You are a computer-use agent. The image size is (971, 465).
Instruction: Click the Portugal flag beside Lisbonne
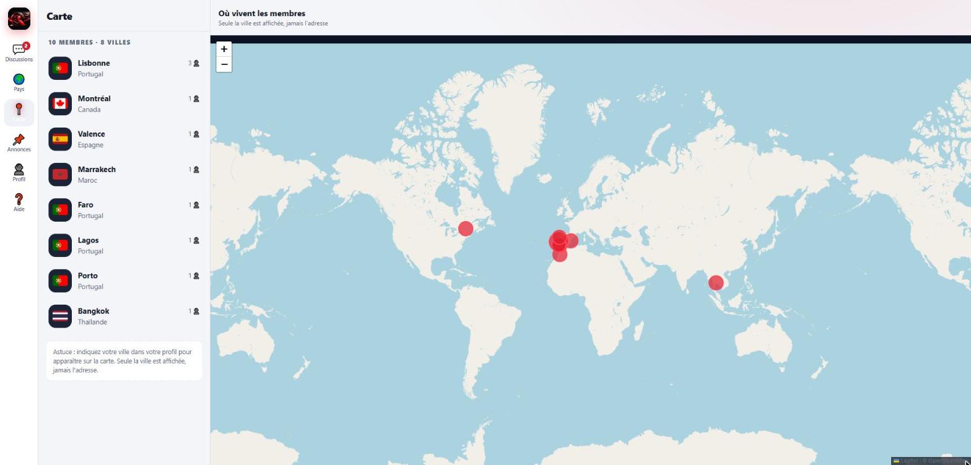pyautogui.click(x=60, y=68)
